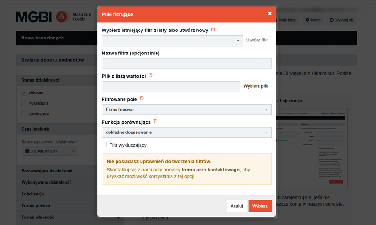This screenshot has height=225, width=376.
Task: Expand the Funkcja porównująca dropdown
Action: 187,132
